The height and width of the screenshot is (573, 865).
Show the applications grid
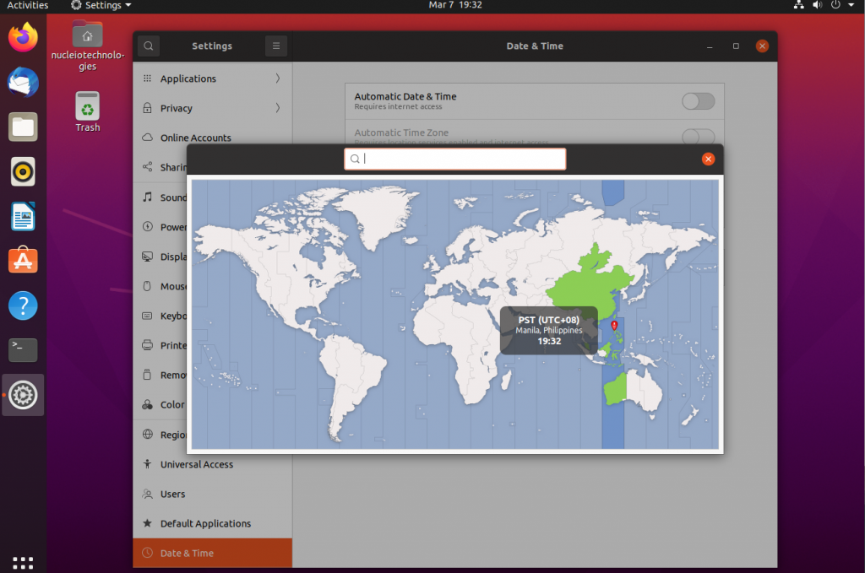pyautogui.click(x=23, y=562)
